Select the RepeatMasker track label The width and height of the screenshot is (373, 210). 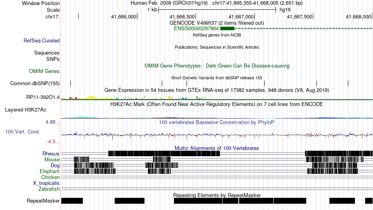43,201
